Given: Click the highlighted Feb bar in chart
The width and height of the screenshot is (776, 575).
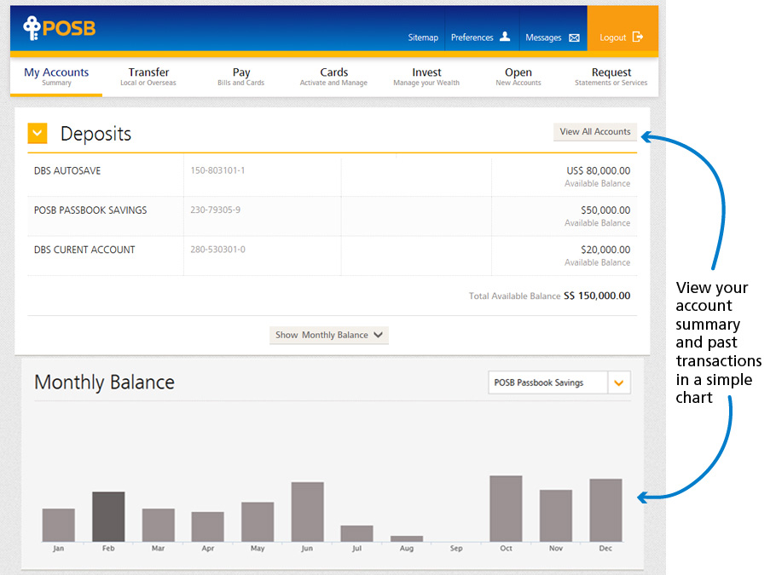Looking at the screenshot, I should [108, 516].
